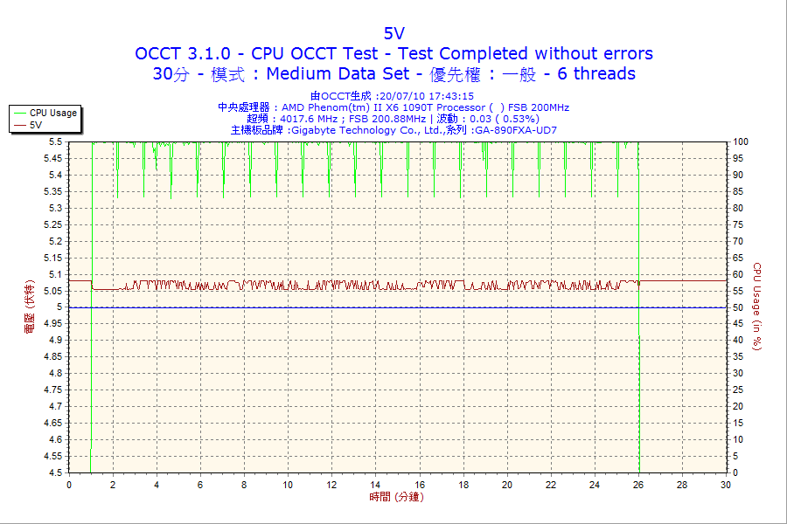Click the 4017.6 MHz overclock info line
This screenshot has width=787, height=524.
(x=393, y=119)
